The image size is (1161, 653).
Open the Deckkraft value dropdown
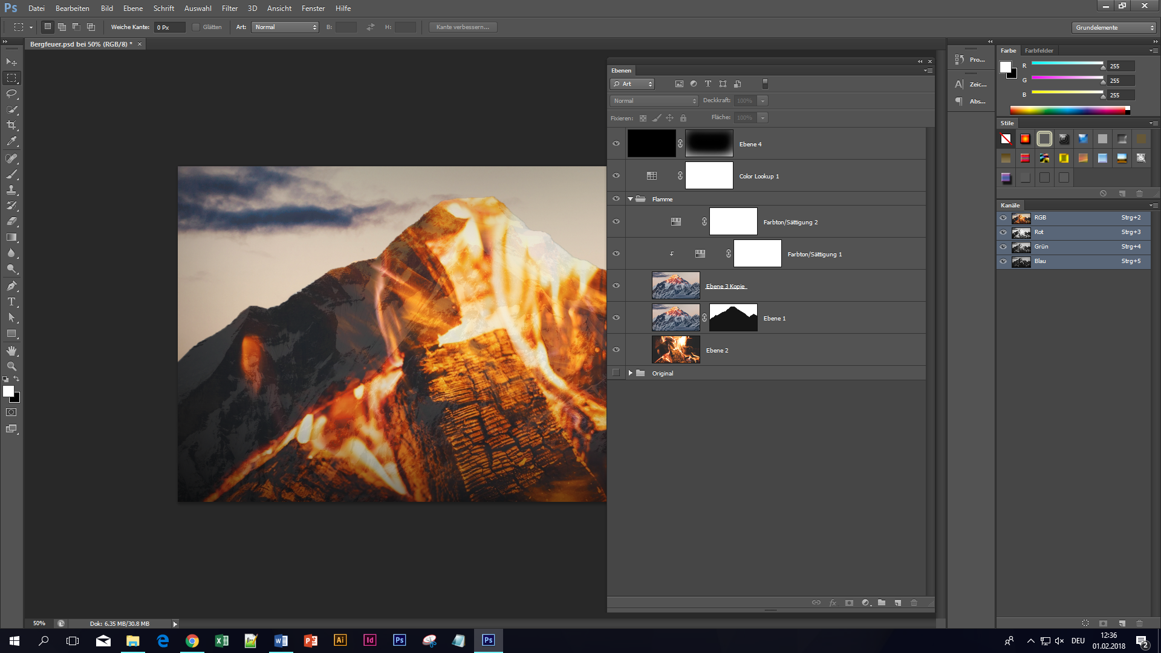tap(763, 100)
